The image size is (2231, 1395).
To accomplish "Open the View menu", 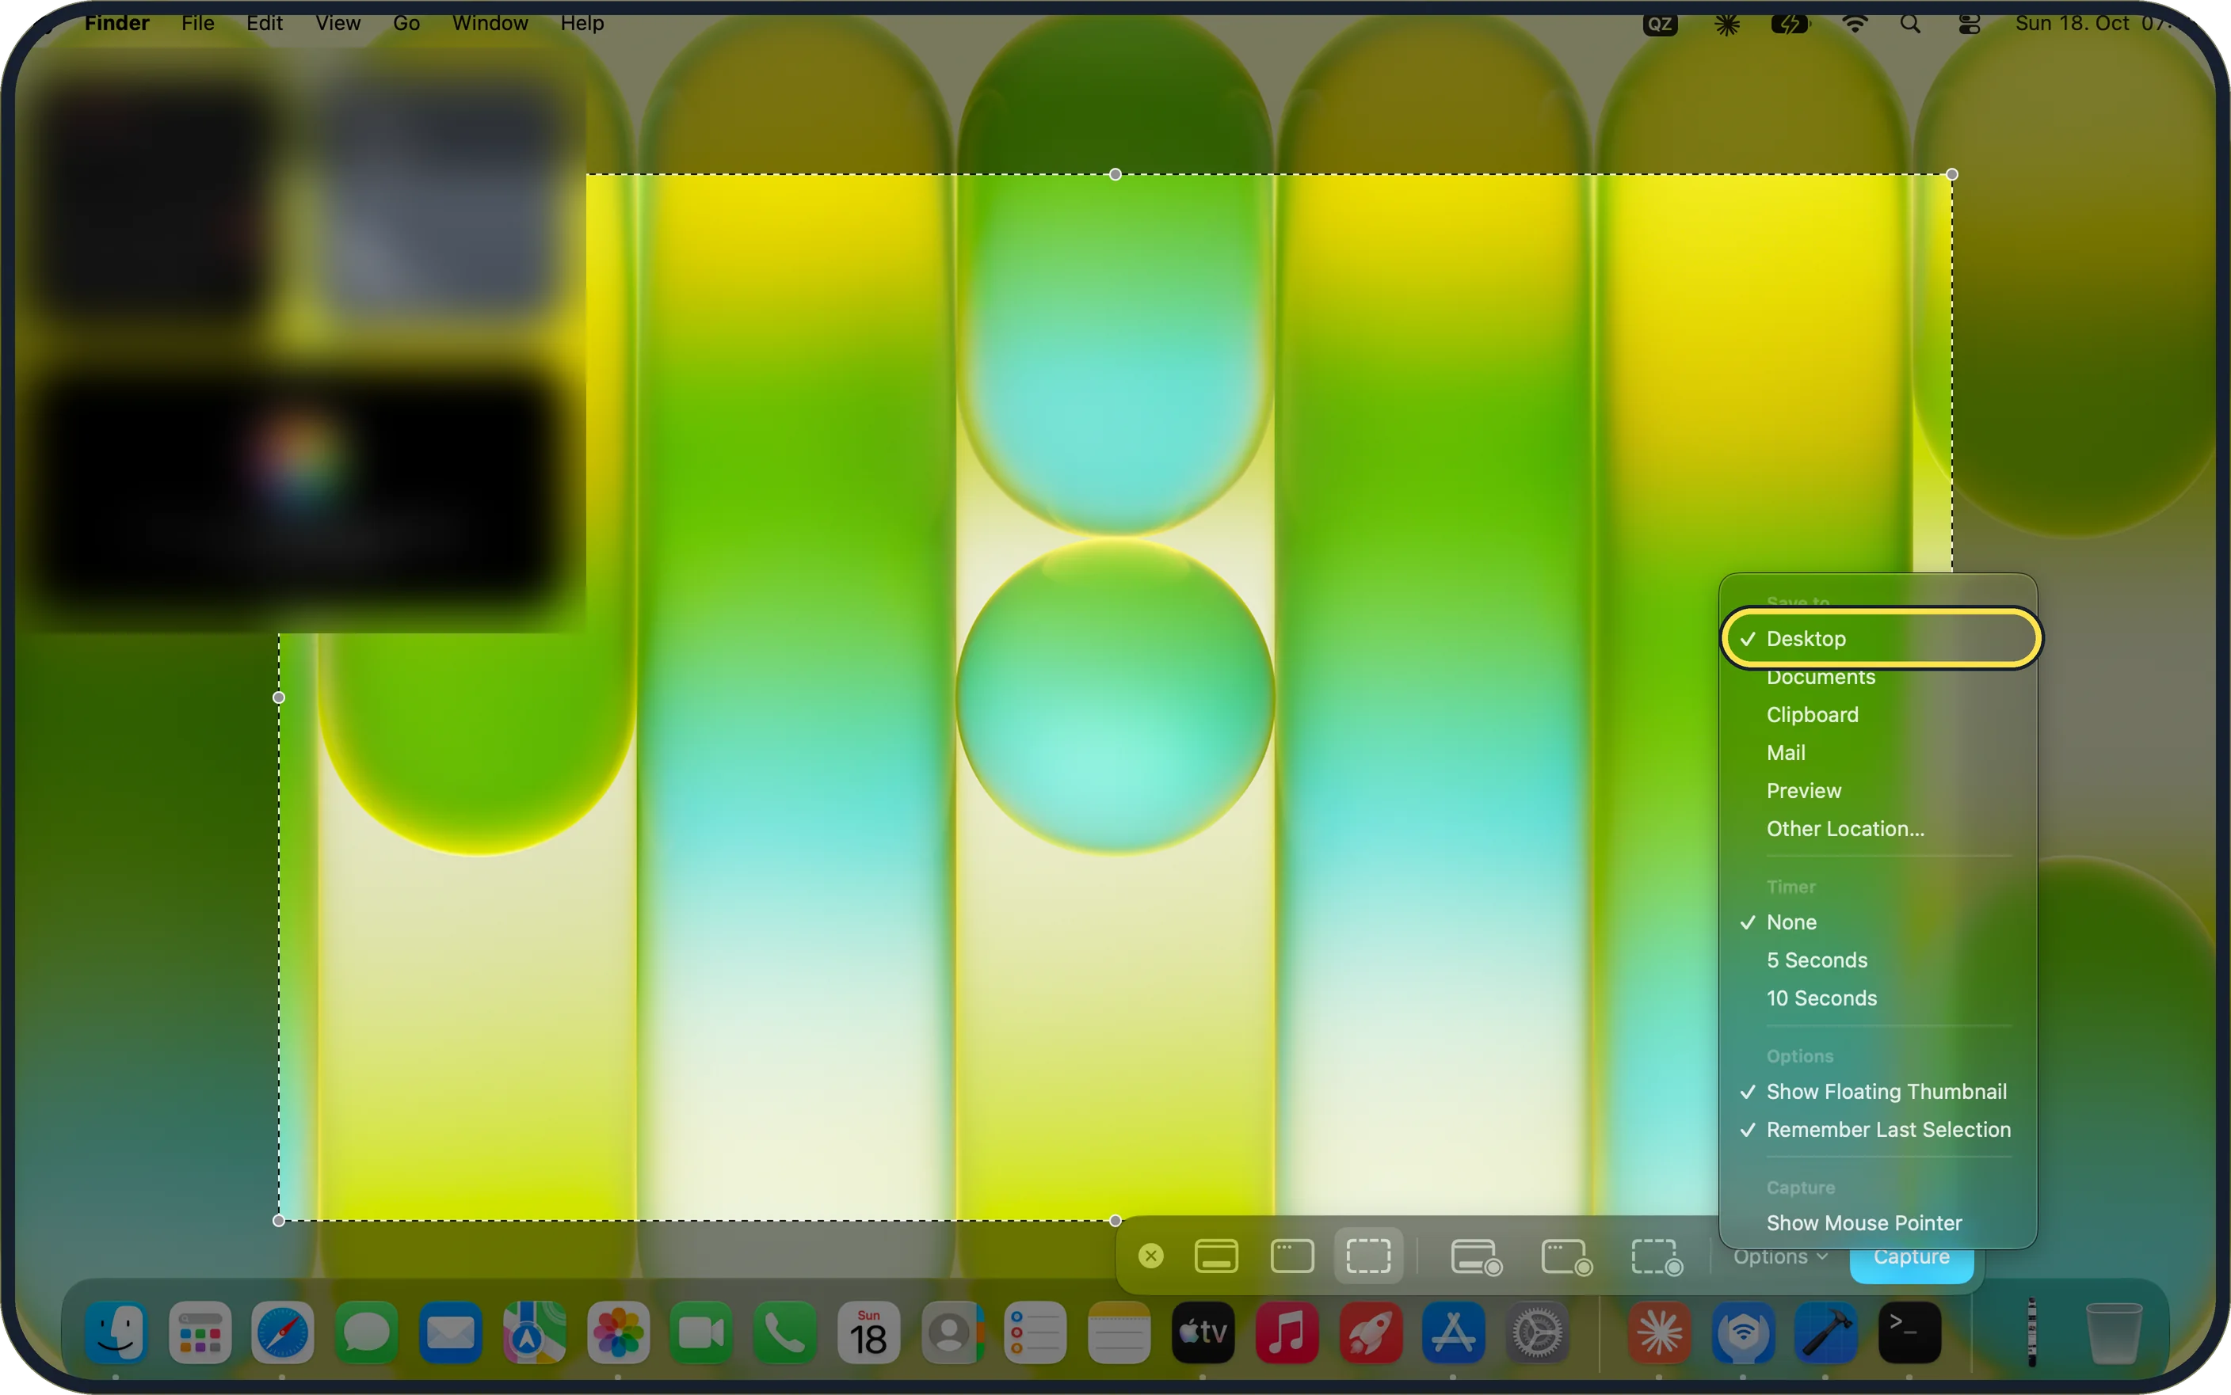I will tap(338, 23).
